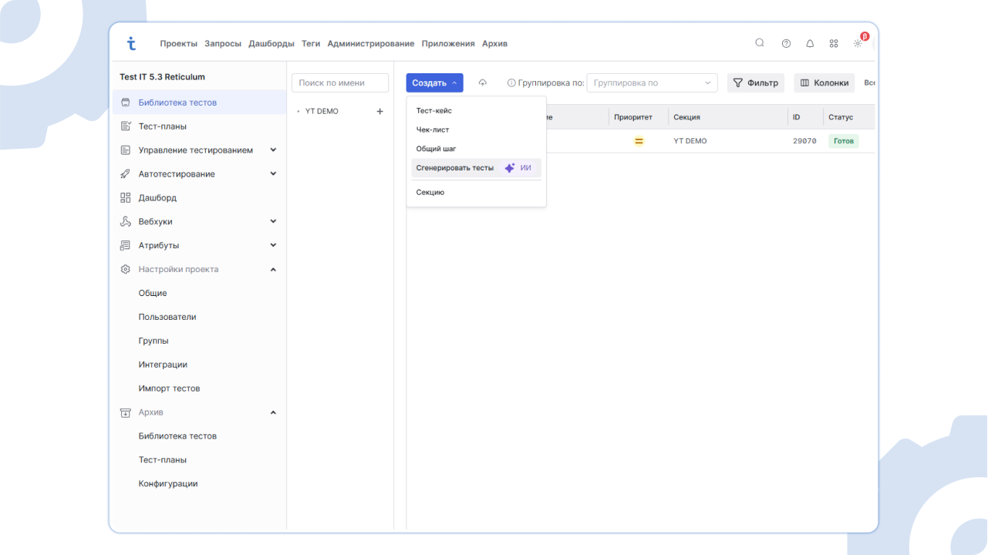Viewport: 988px width, 555px height.
Task: Select the YT DEMO section in tree
Action: (322, 112)
